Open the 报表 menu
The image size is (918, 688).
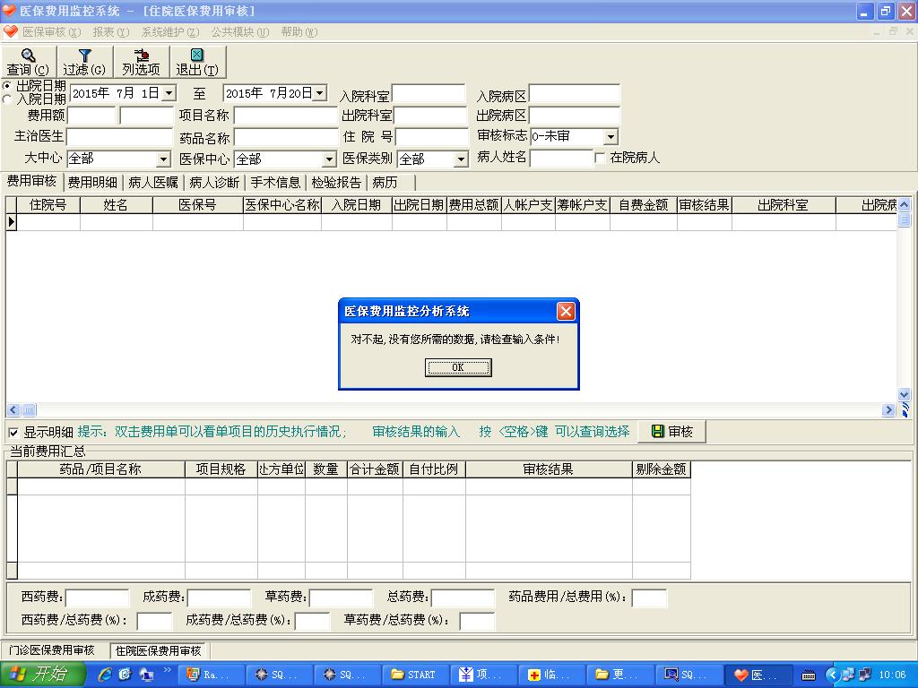point(110,32)
